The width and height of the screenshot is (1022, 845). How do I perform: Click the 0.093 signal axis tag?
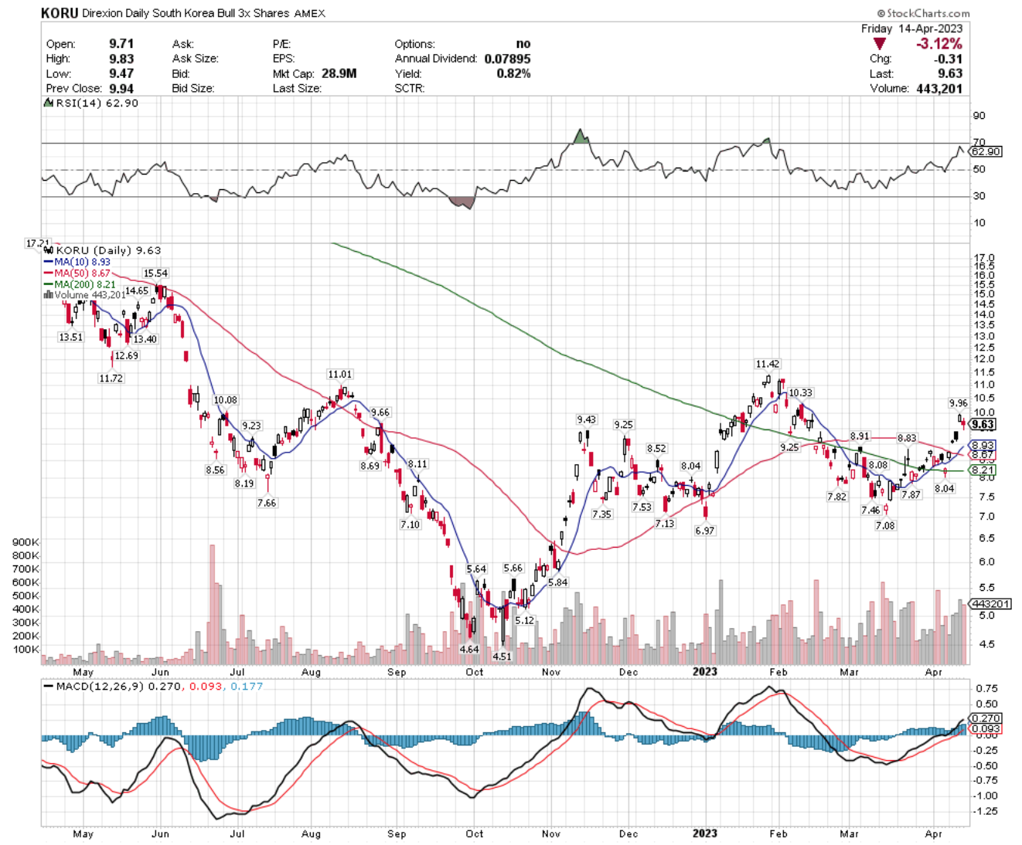click(x=986, y=728)
